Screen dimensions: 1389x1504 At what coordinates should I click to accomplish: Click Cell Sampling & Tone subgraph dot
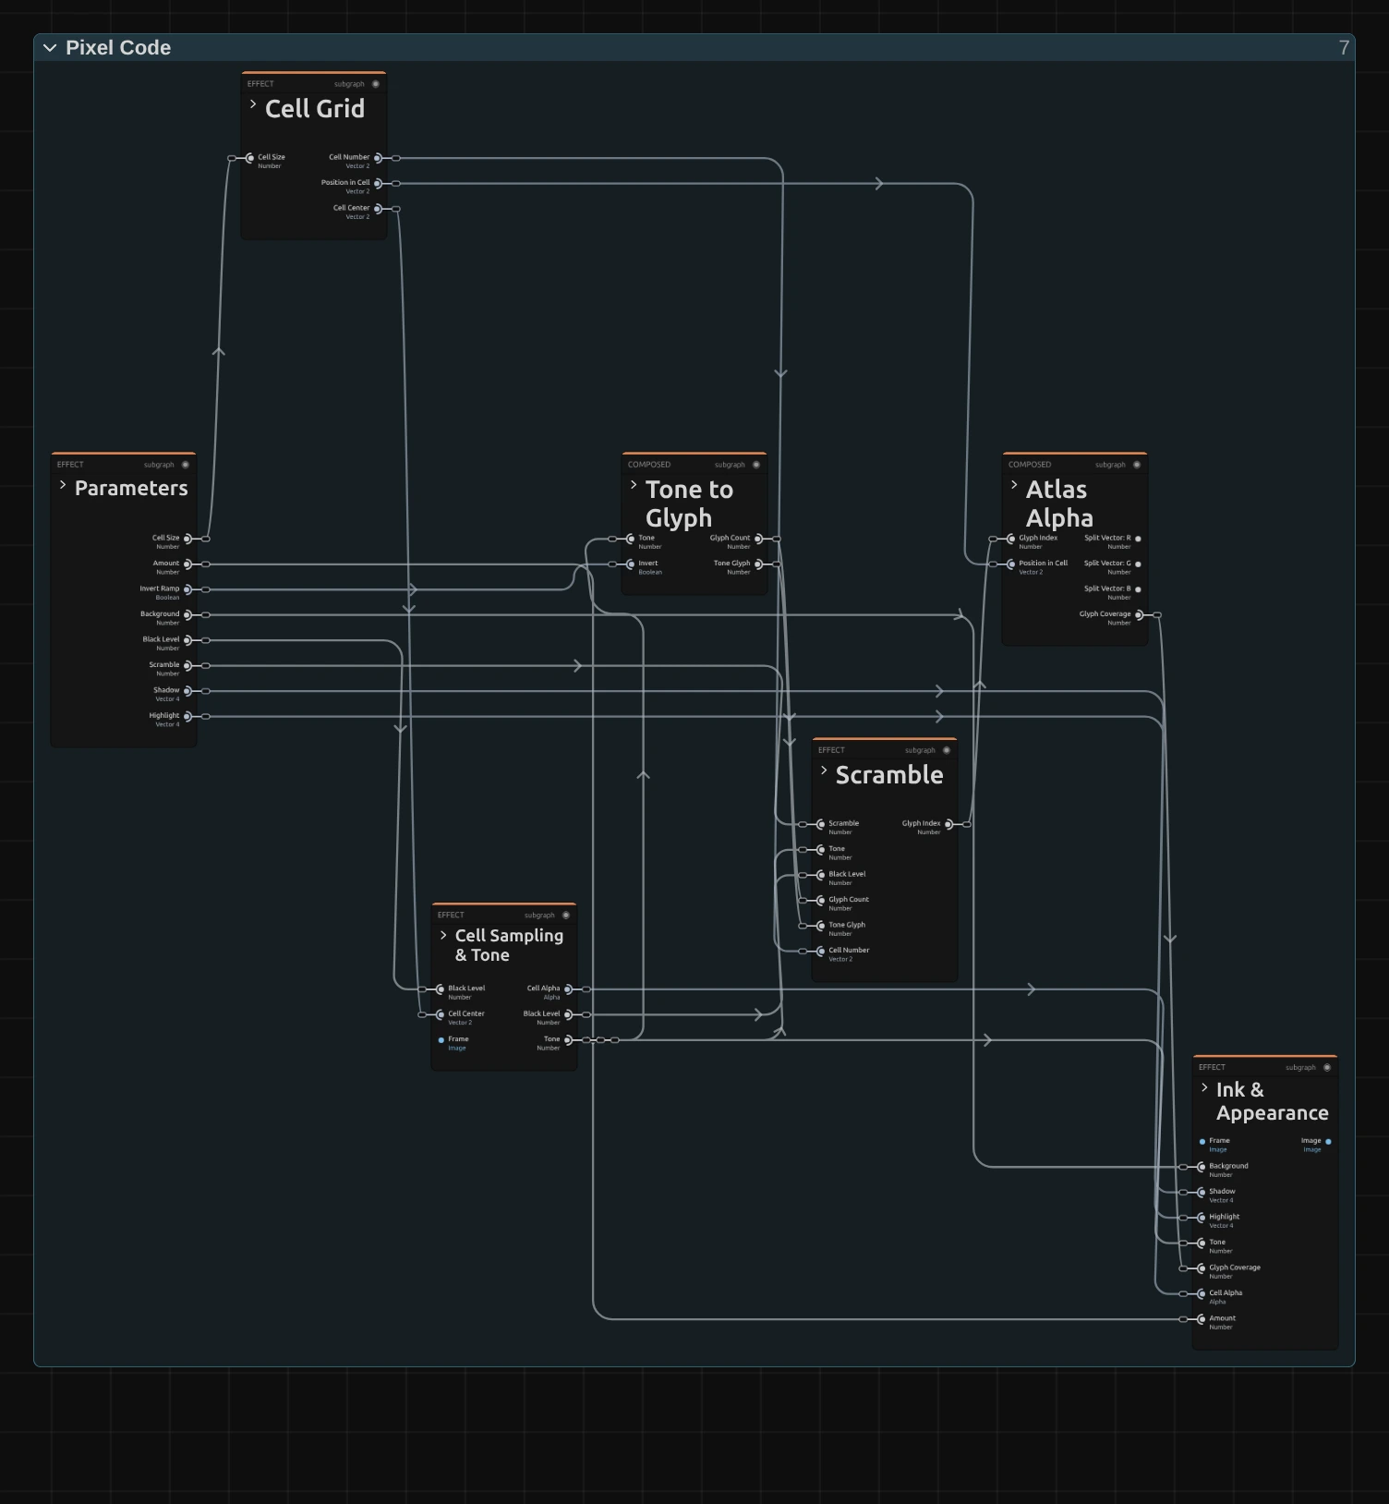pyautogui.click(x=566, y=916)
